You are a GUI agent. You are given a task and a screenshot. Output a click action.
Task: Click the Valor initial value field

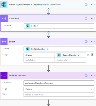pos(59,95)
